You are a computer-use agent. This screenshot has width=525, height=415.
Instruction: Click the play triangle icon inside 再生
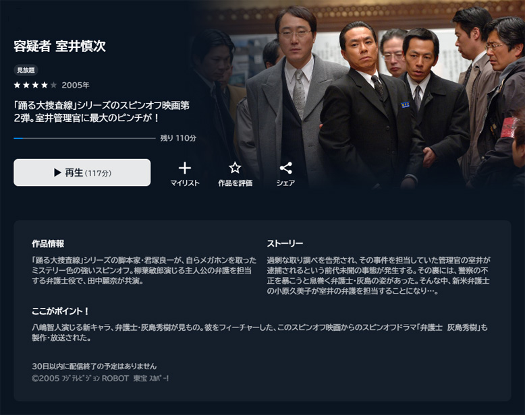tap(57, 172)
